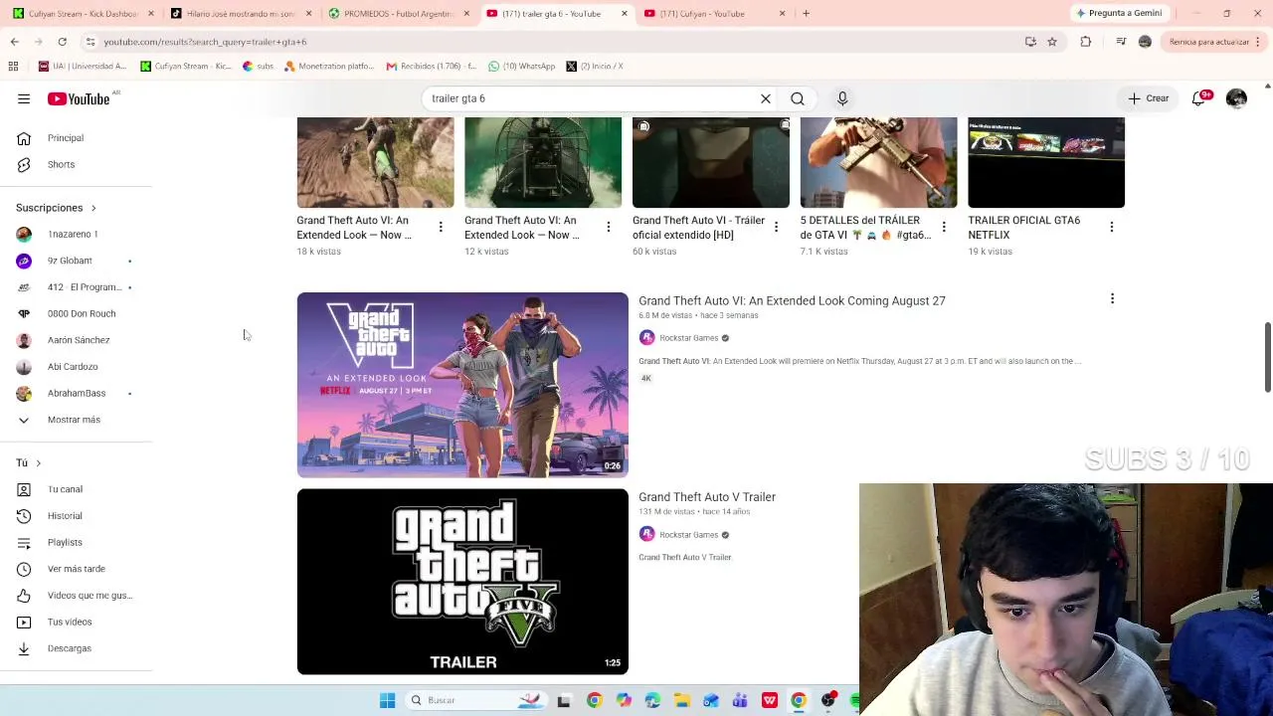The width and height of the screenshot is (1273, 716).
Task: Go to the YouTube home logo
Action: click(x=79, y=98)
